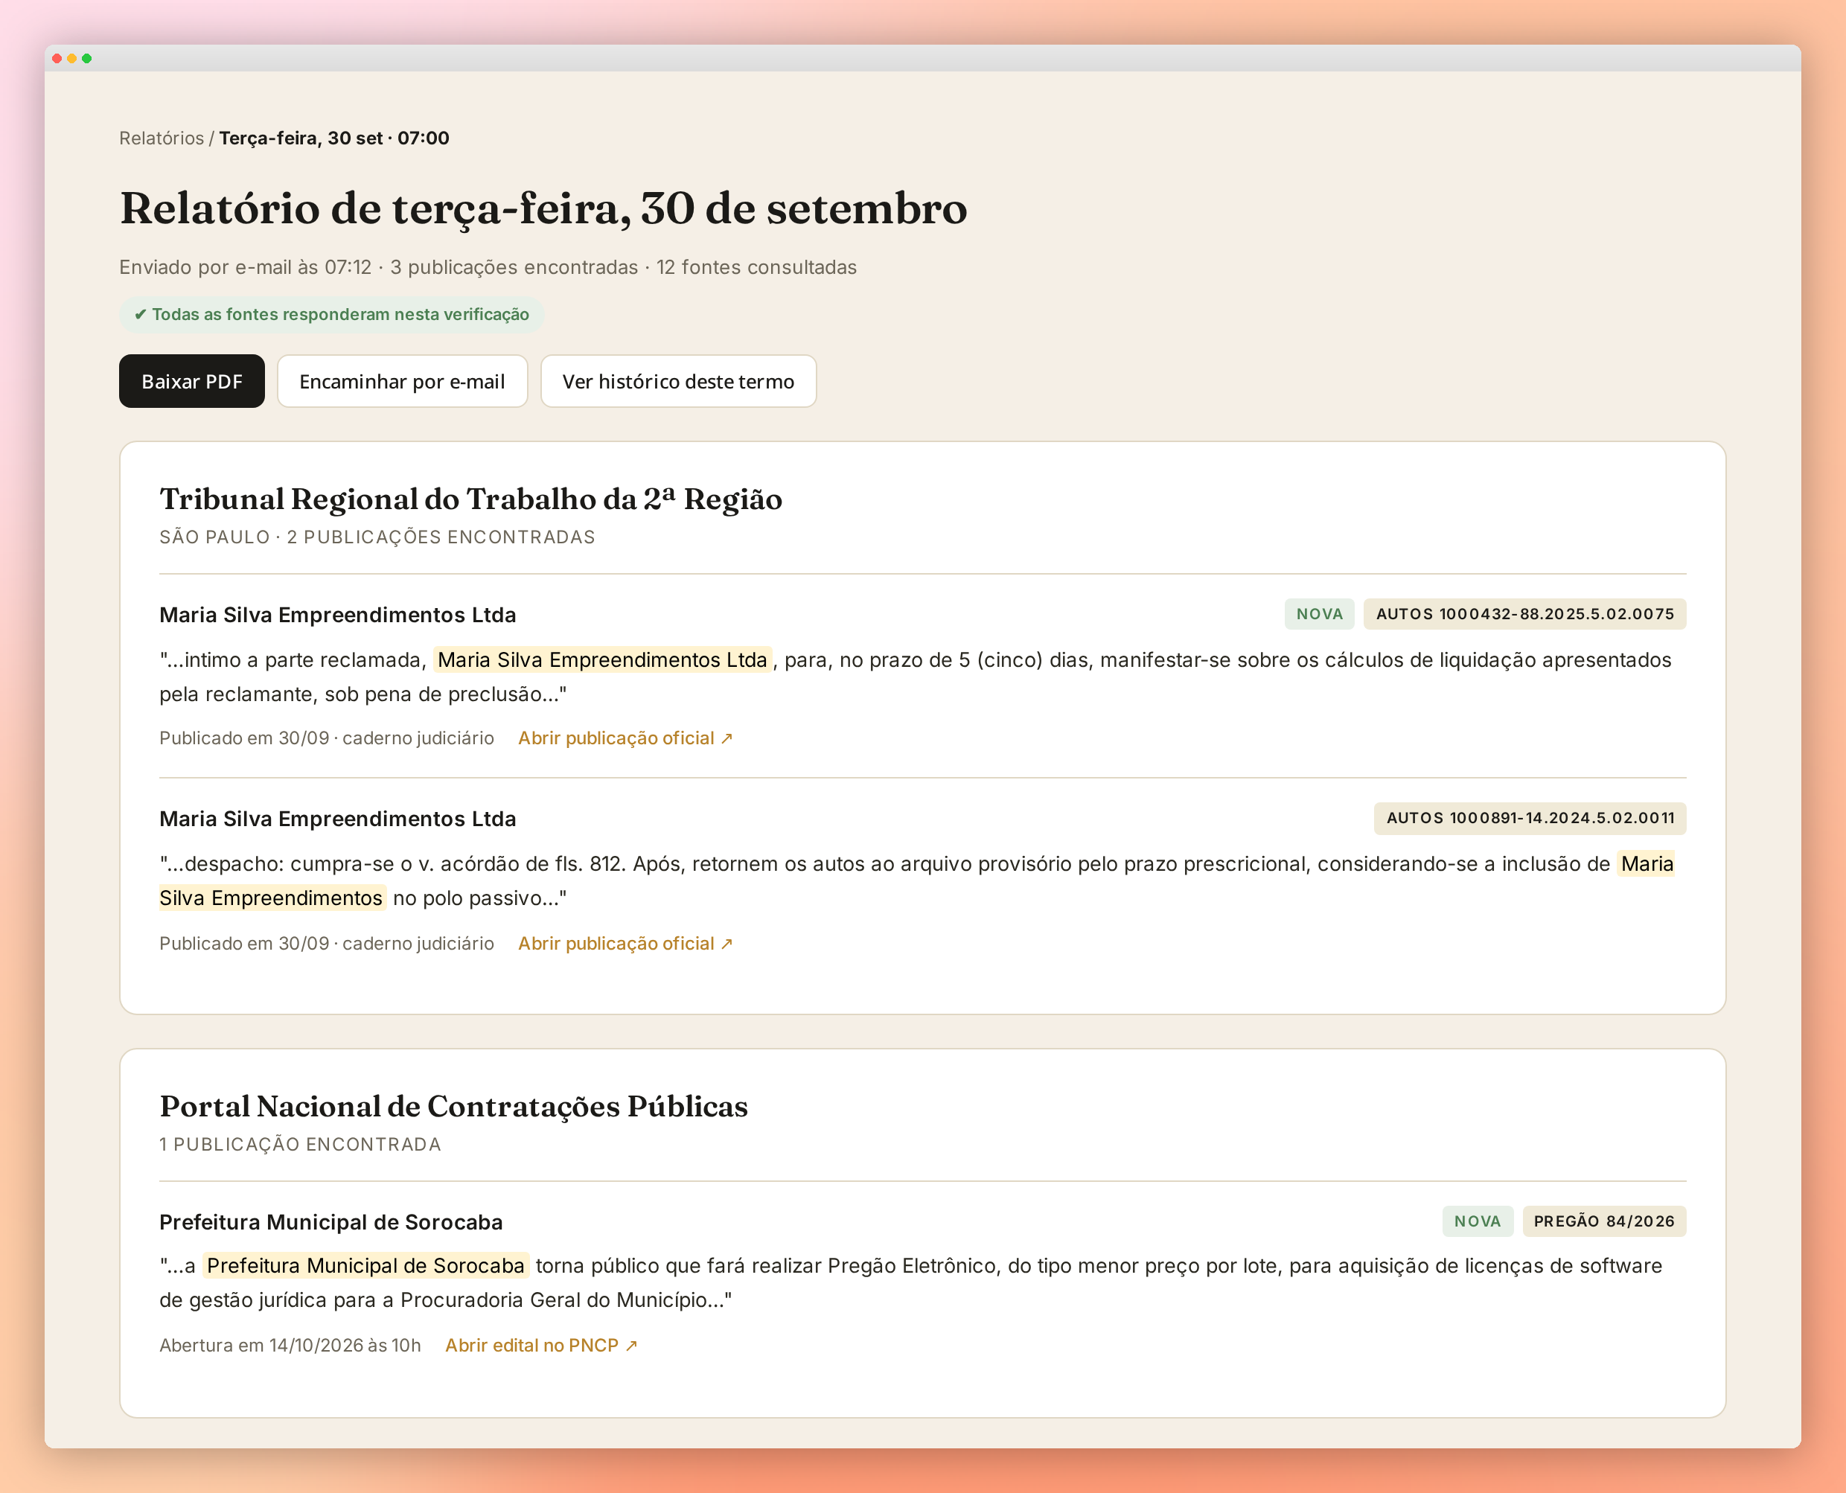Click Encaminhar por e-mail button
This screenshot has height=1493, width=1846.
(x=402, y=381)
